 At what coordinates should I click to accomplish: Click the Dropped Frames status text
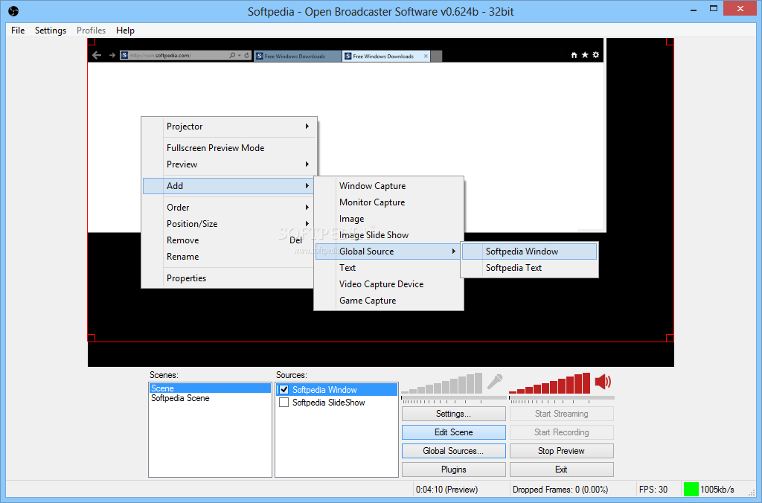point(560,490)
